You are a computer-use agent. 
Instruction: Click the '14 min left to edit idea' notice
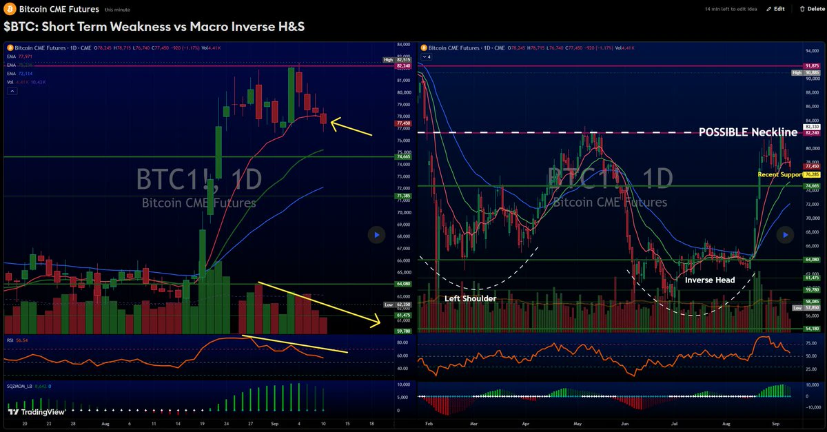731,10
